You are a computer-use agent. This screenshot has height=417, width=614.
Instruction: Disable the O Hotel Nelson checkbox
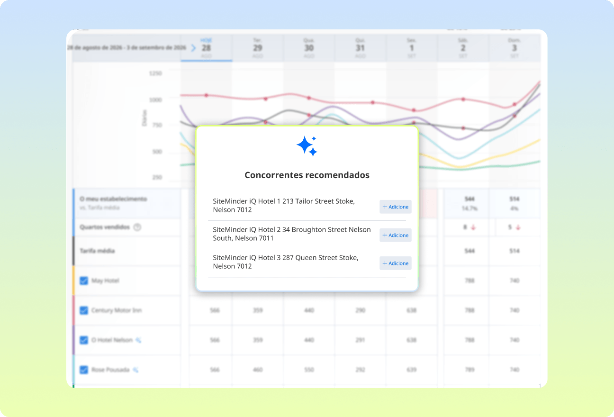(84, 340)
